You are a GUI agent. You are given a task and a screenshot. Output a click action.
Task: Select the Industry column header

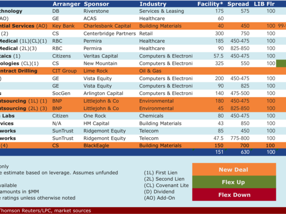click(153, 4)
